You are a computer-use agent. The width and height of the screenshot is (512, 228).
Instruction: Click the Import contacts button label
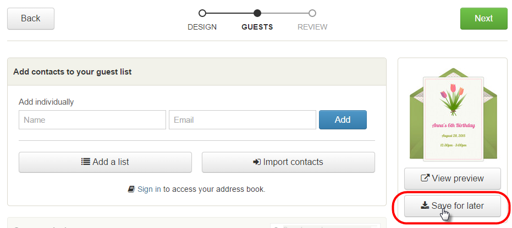(x=293, y=162)
